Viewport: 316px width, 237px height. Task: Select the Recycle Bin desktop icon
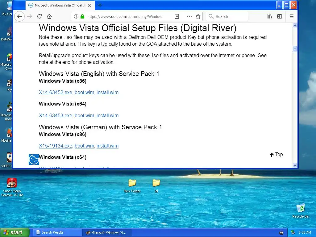click(301, 211)
